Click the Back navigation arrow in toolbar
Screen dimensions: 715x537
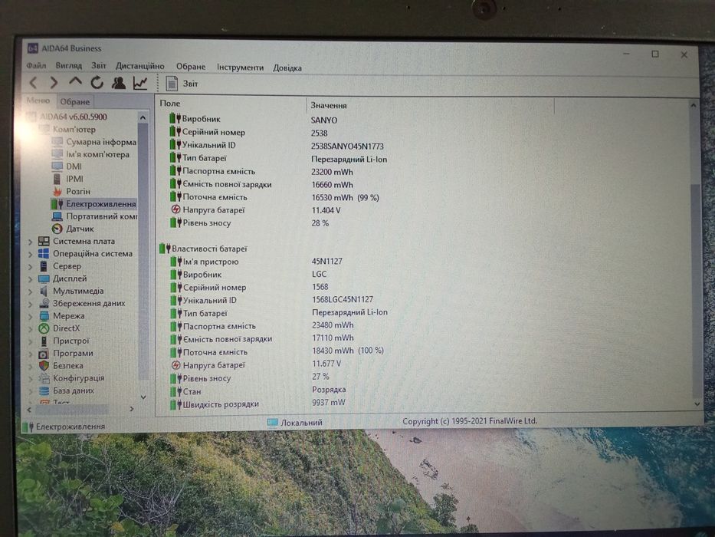tap(33, 83)
